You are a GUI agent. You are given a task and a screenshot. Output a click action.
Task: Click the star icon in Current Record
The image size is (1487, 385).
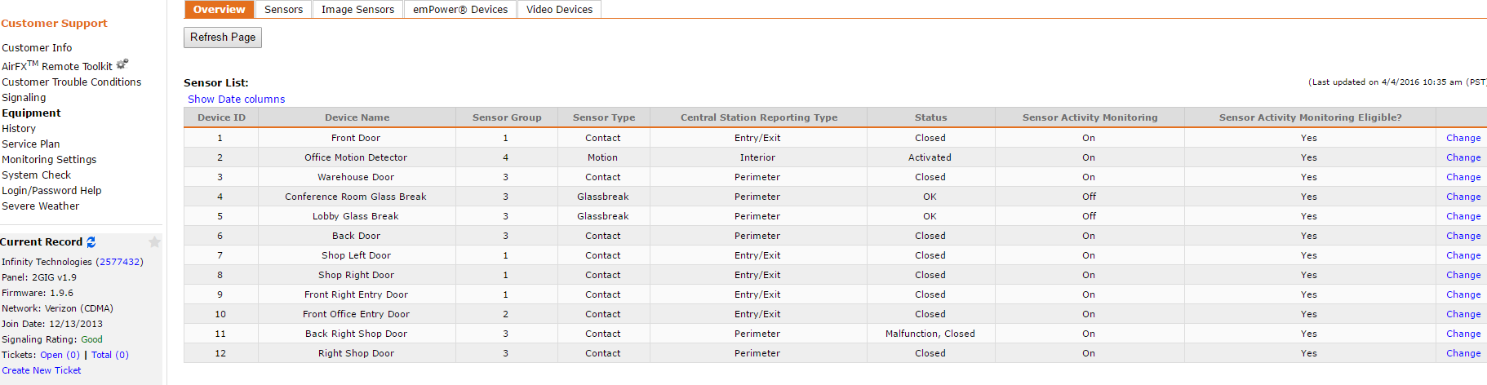pos(154,242)
